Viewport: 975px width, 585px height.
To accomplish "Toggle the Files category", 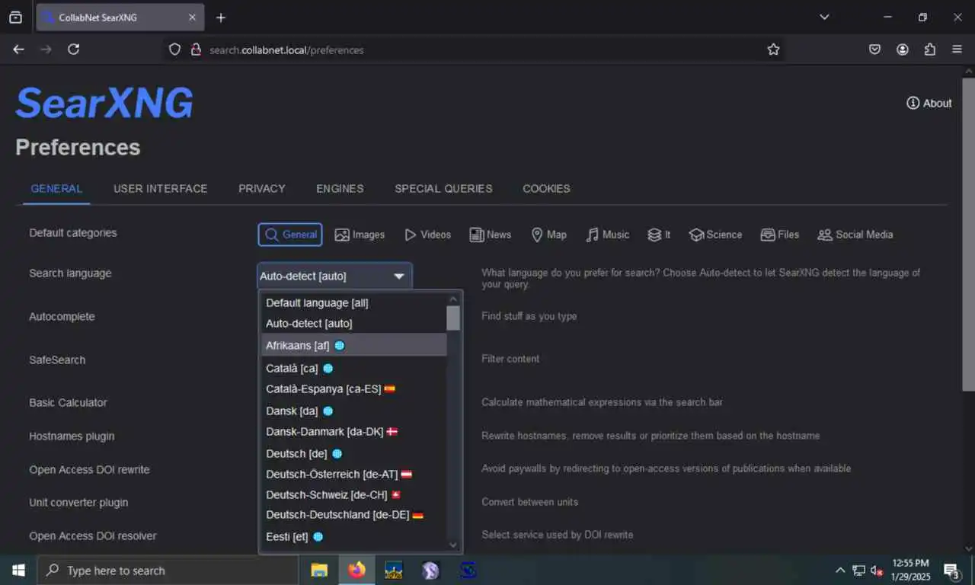I will tap(780, 235).
